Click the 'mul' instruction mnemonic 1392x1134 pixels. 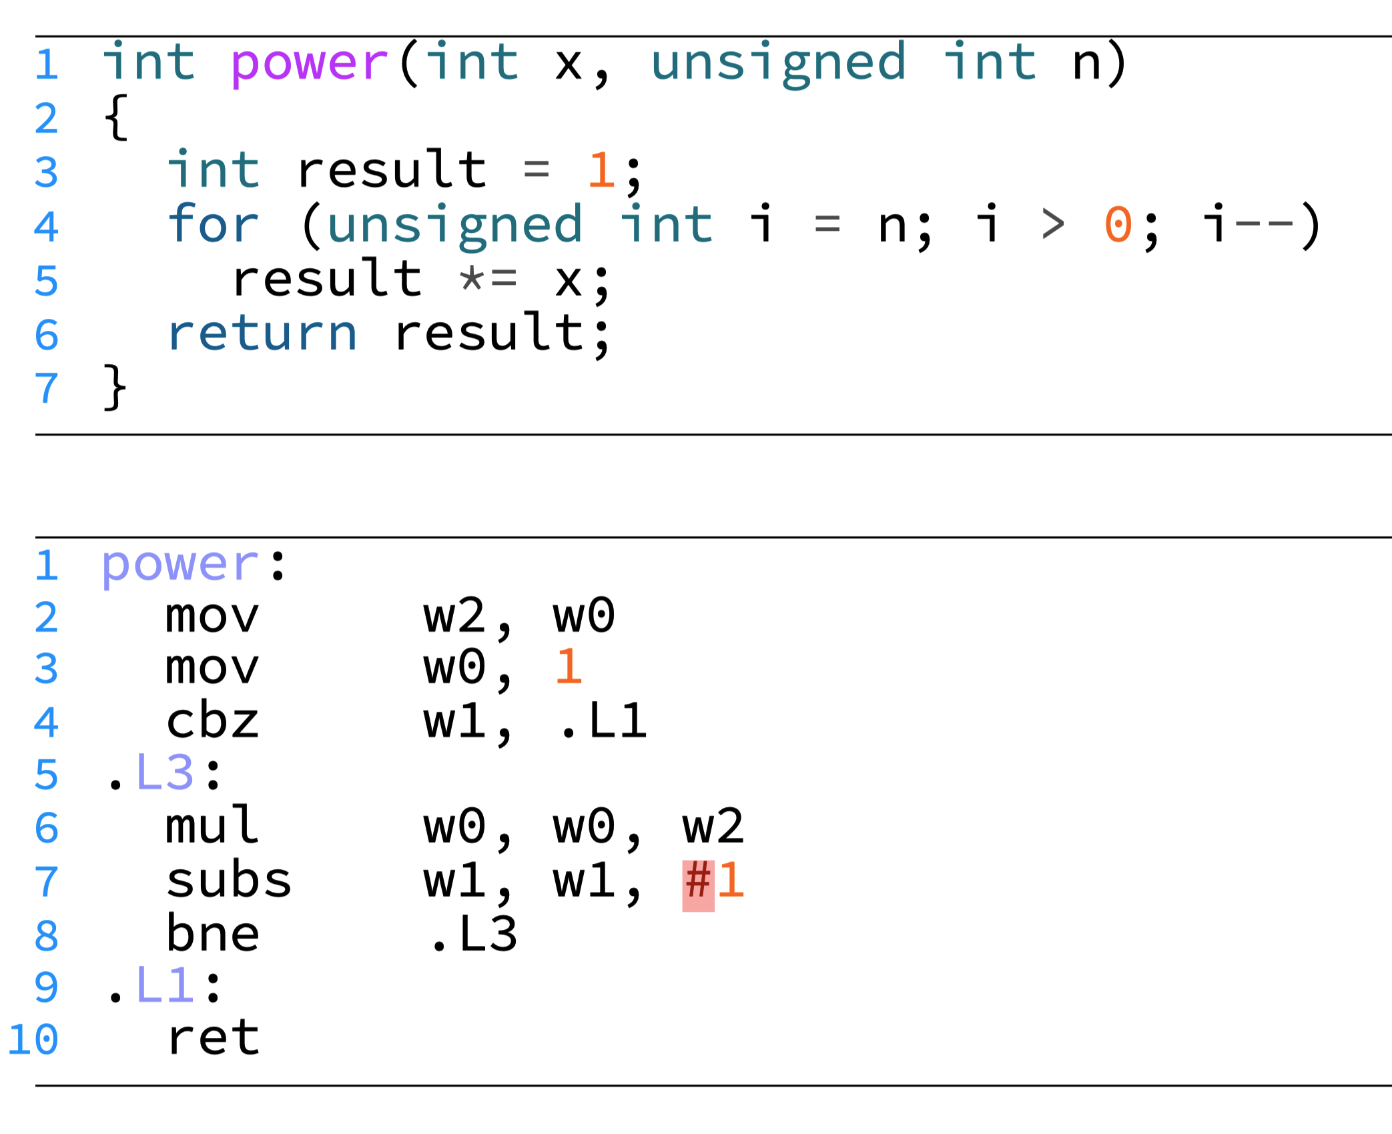(x=212, y=827)
